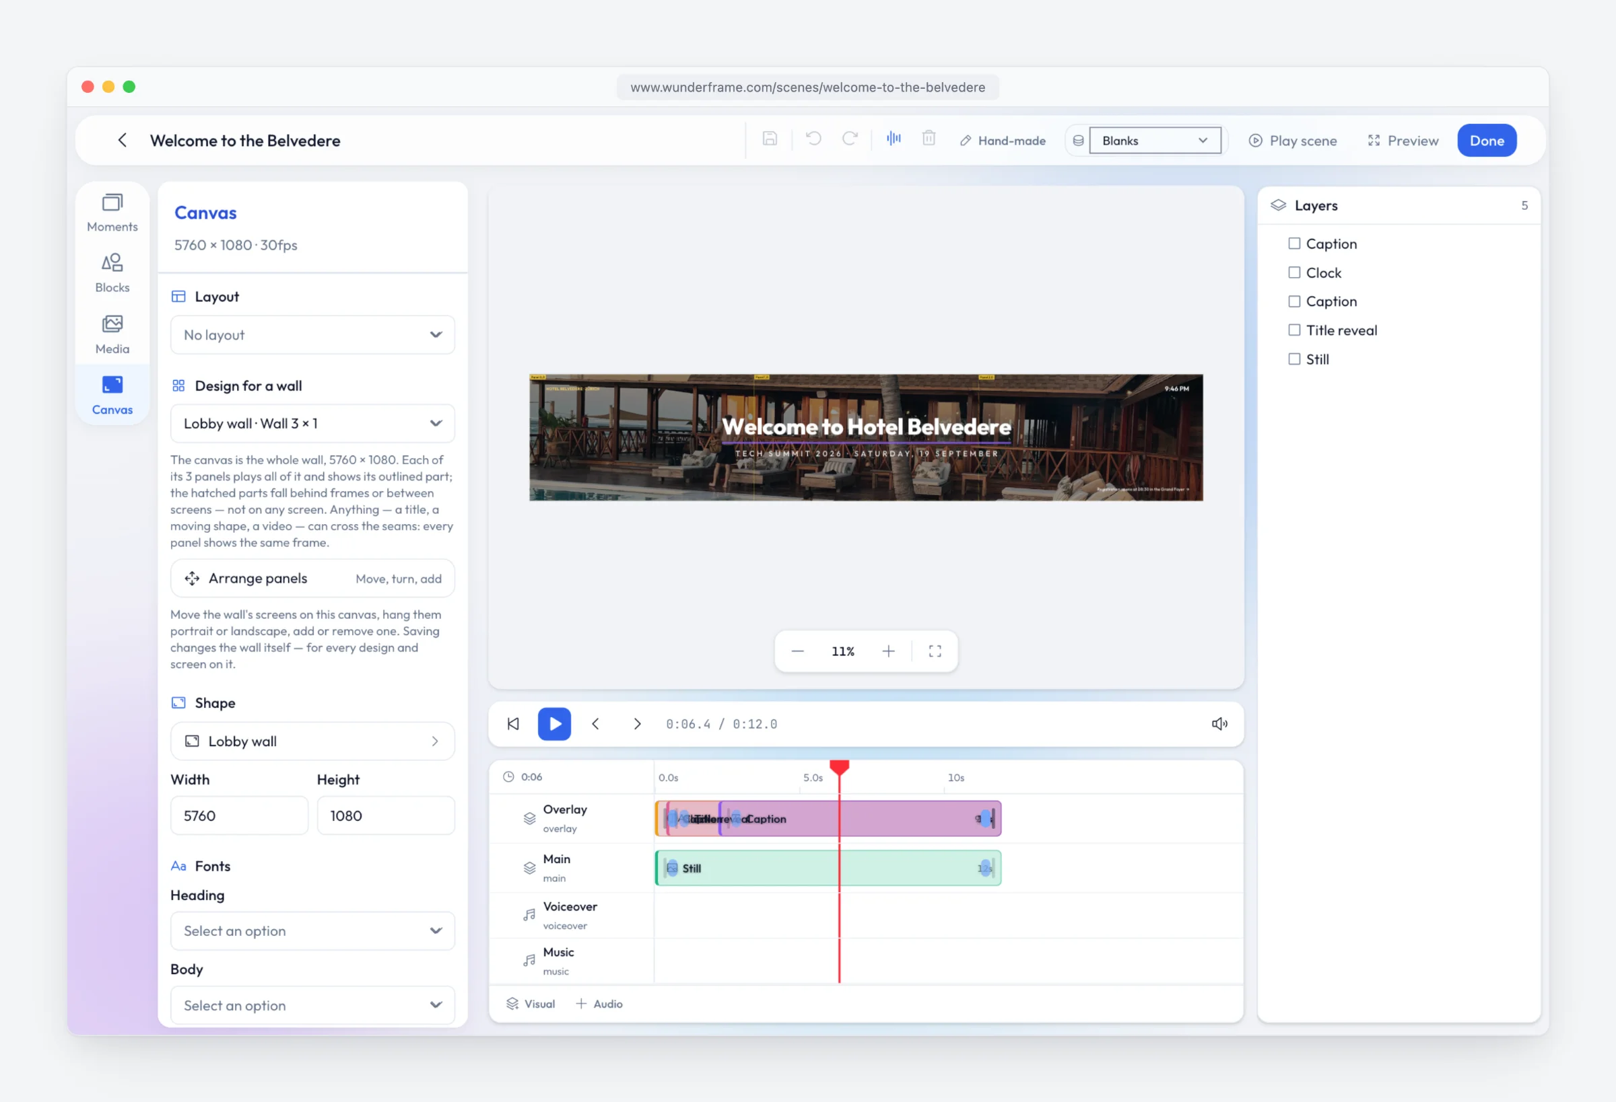Viewport: 1616px width, 1102px height.
Task: Click the 10s ruler mark
Action: [956, 778]
